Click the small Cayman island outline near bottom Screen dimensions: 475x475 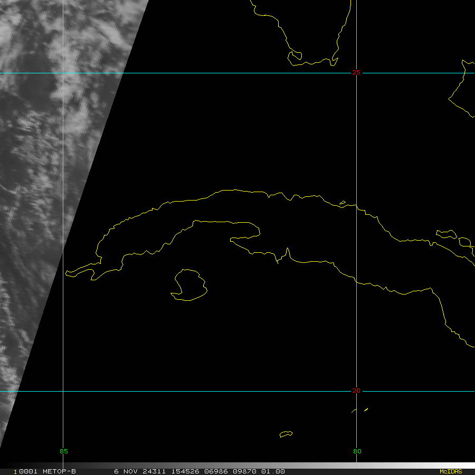point(286,434)
